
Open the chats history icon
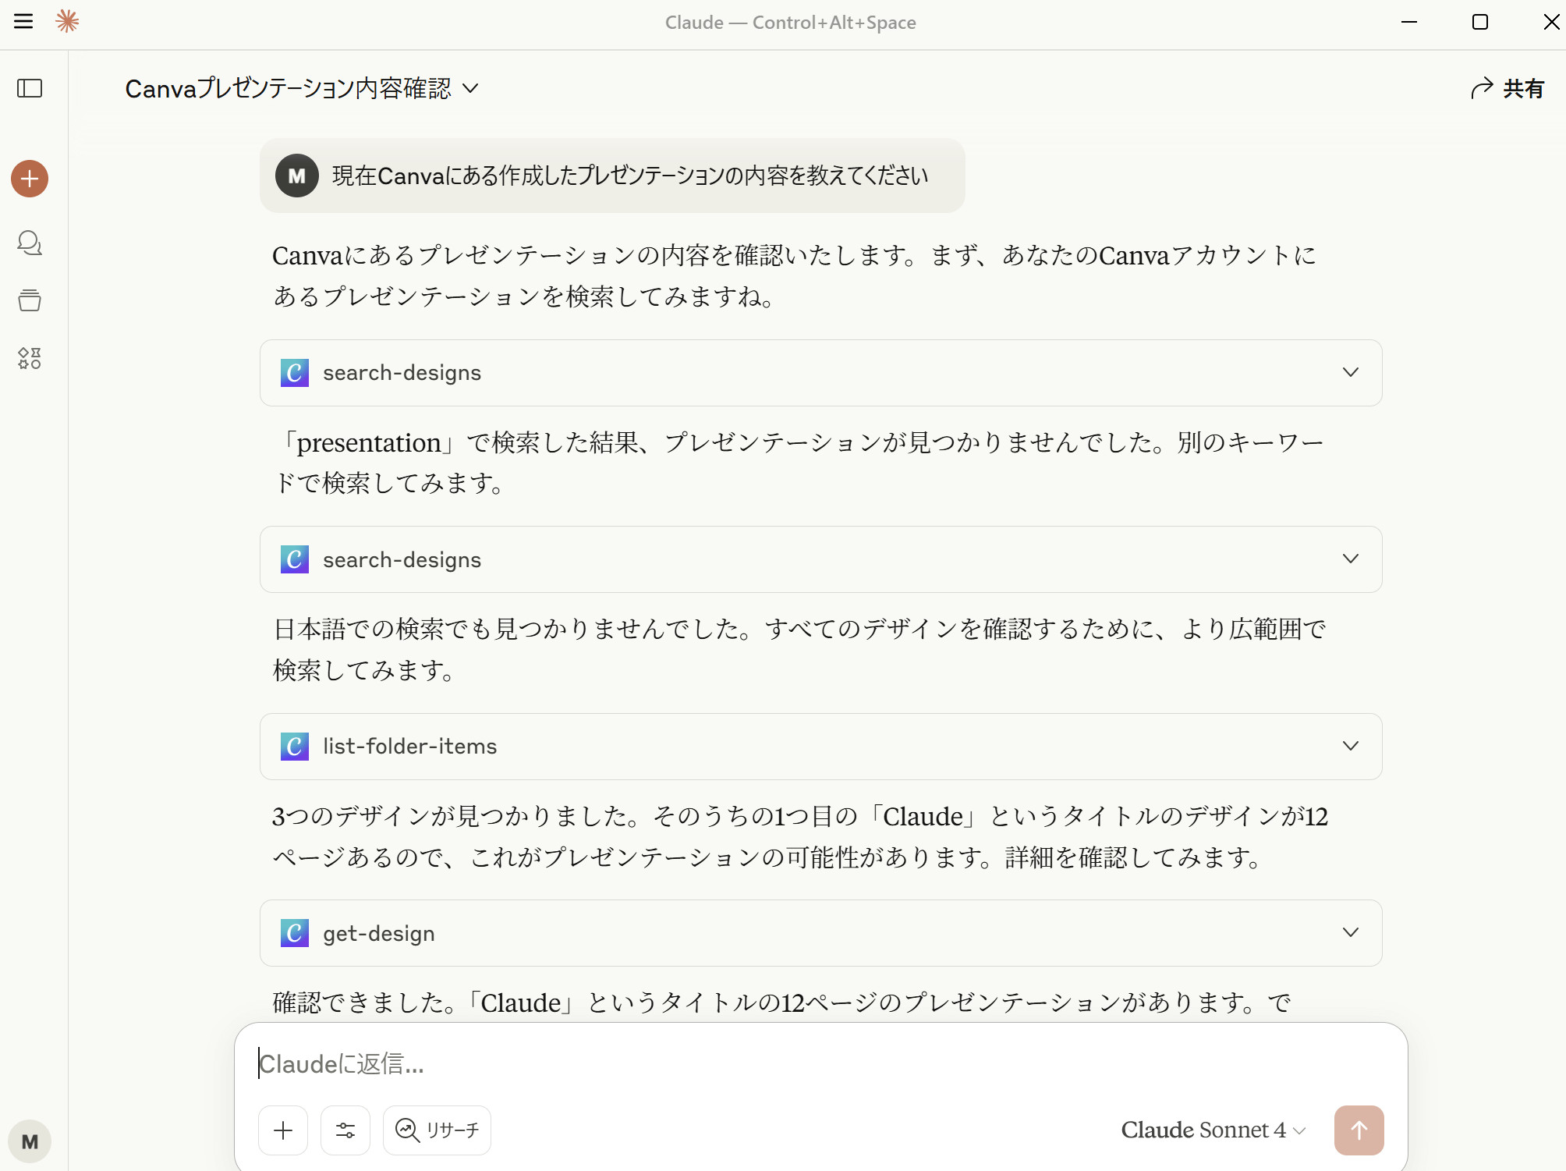[30, 243]
